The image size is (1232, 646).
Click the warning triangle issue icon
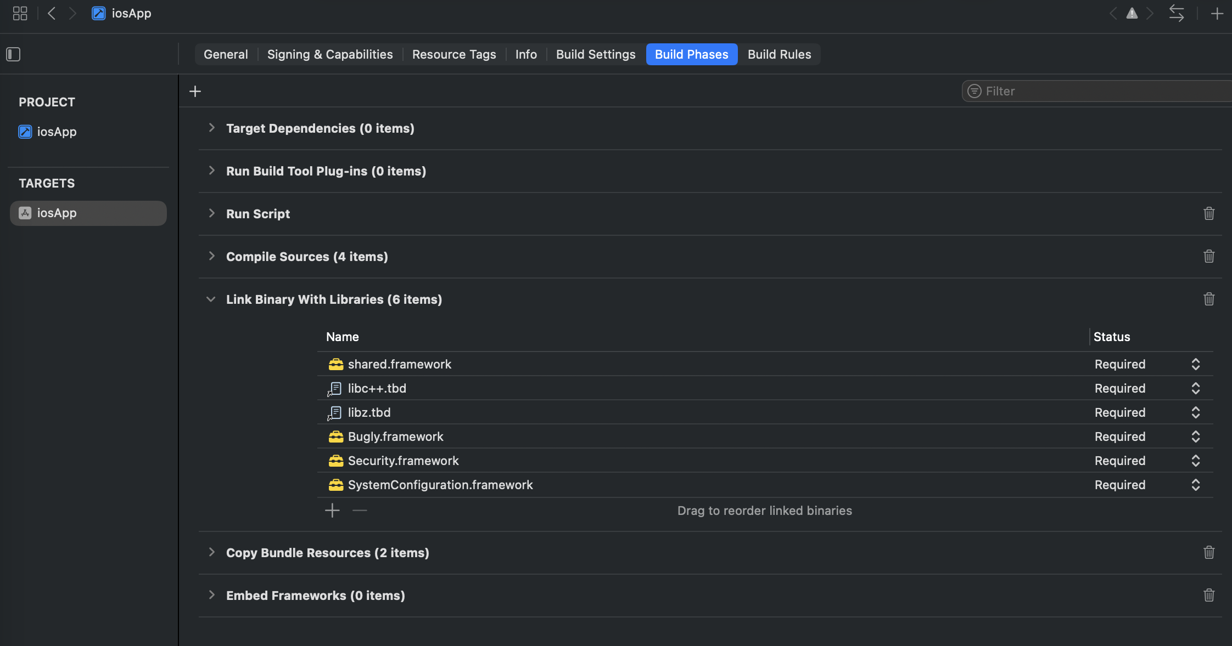[1132, 13]
